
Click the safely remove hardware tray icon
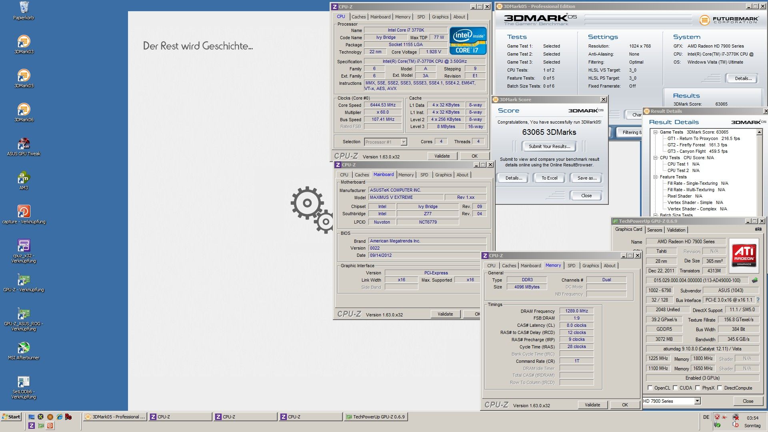pyautogui.click(x=717, y=425)
